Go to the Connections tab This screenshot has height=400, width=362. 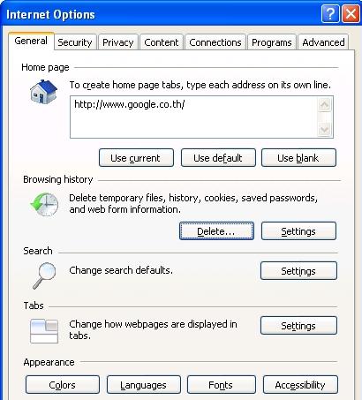215,42
